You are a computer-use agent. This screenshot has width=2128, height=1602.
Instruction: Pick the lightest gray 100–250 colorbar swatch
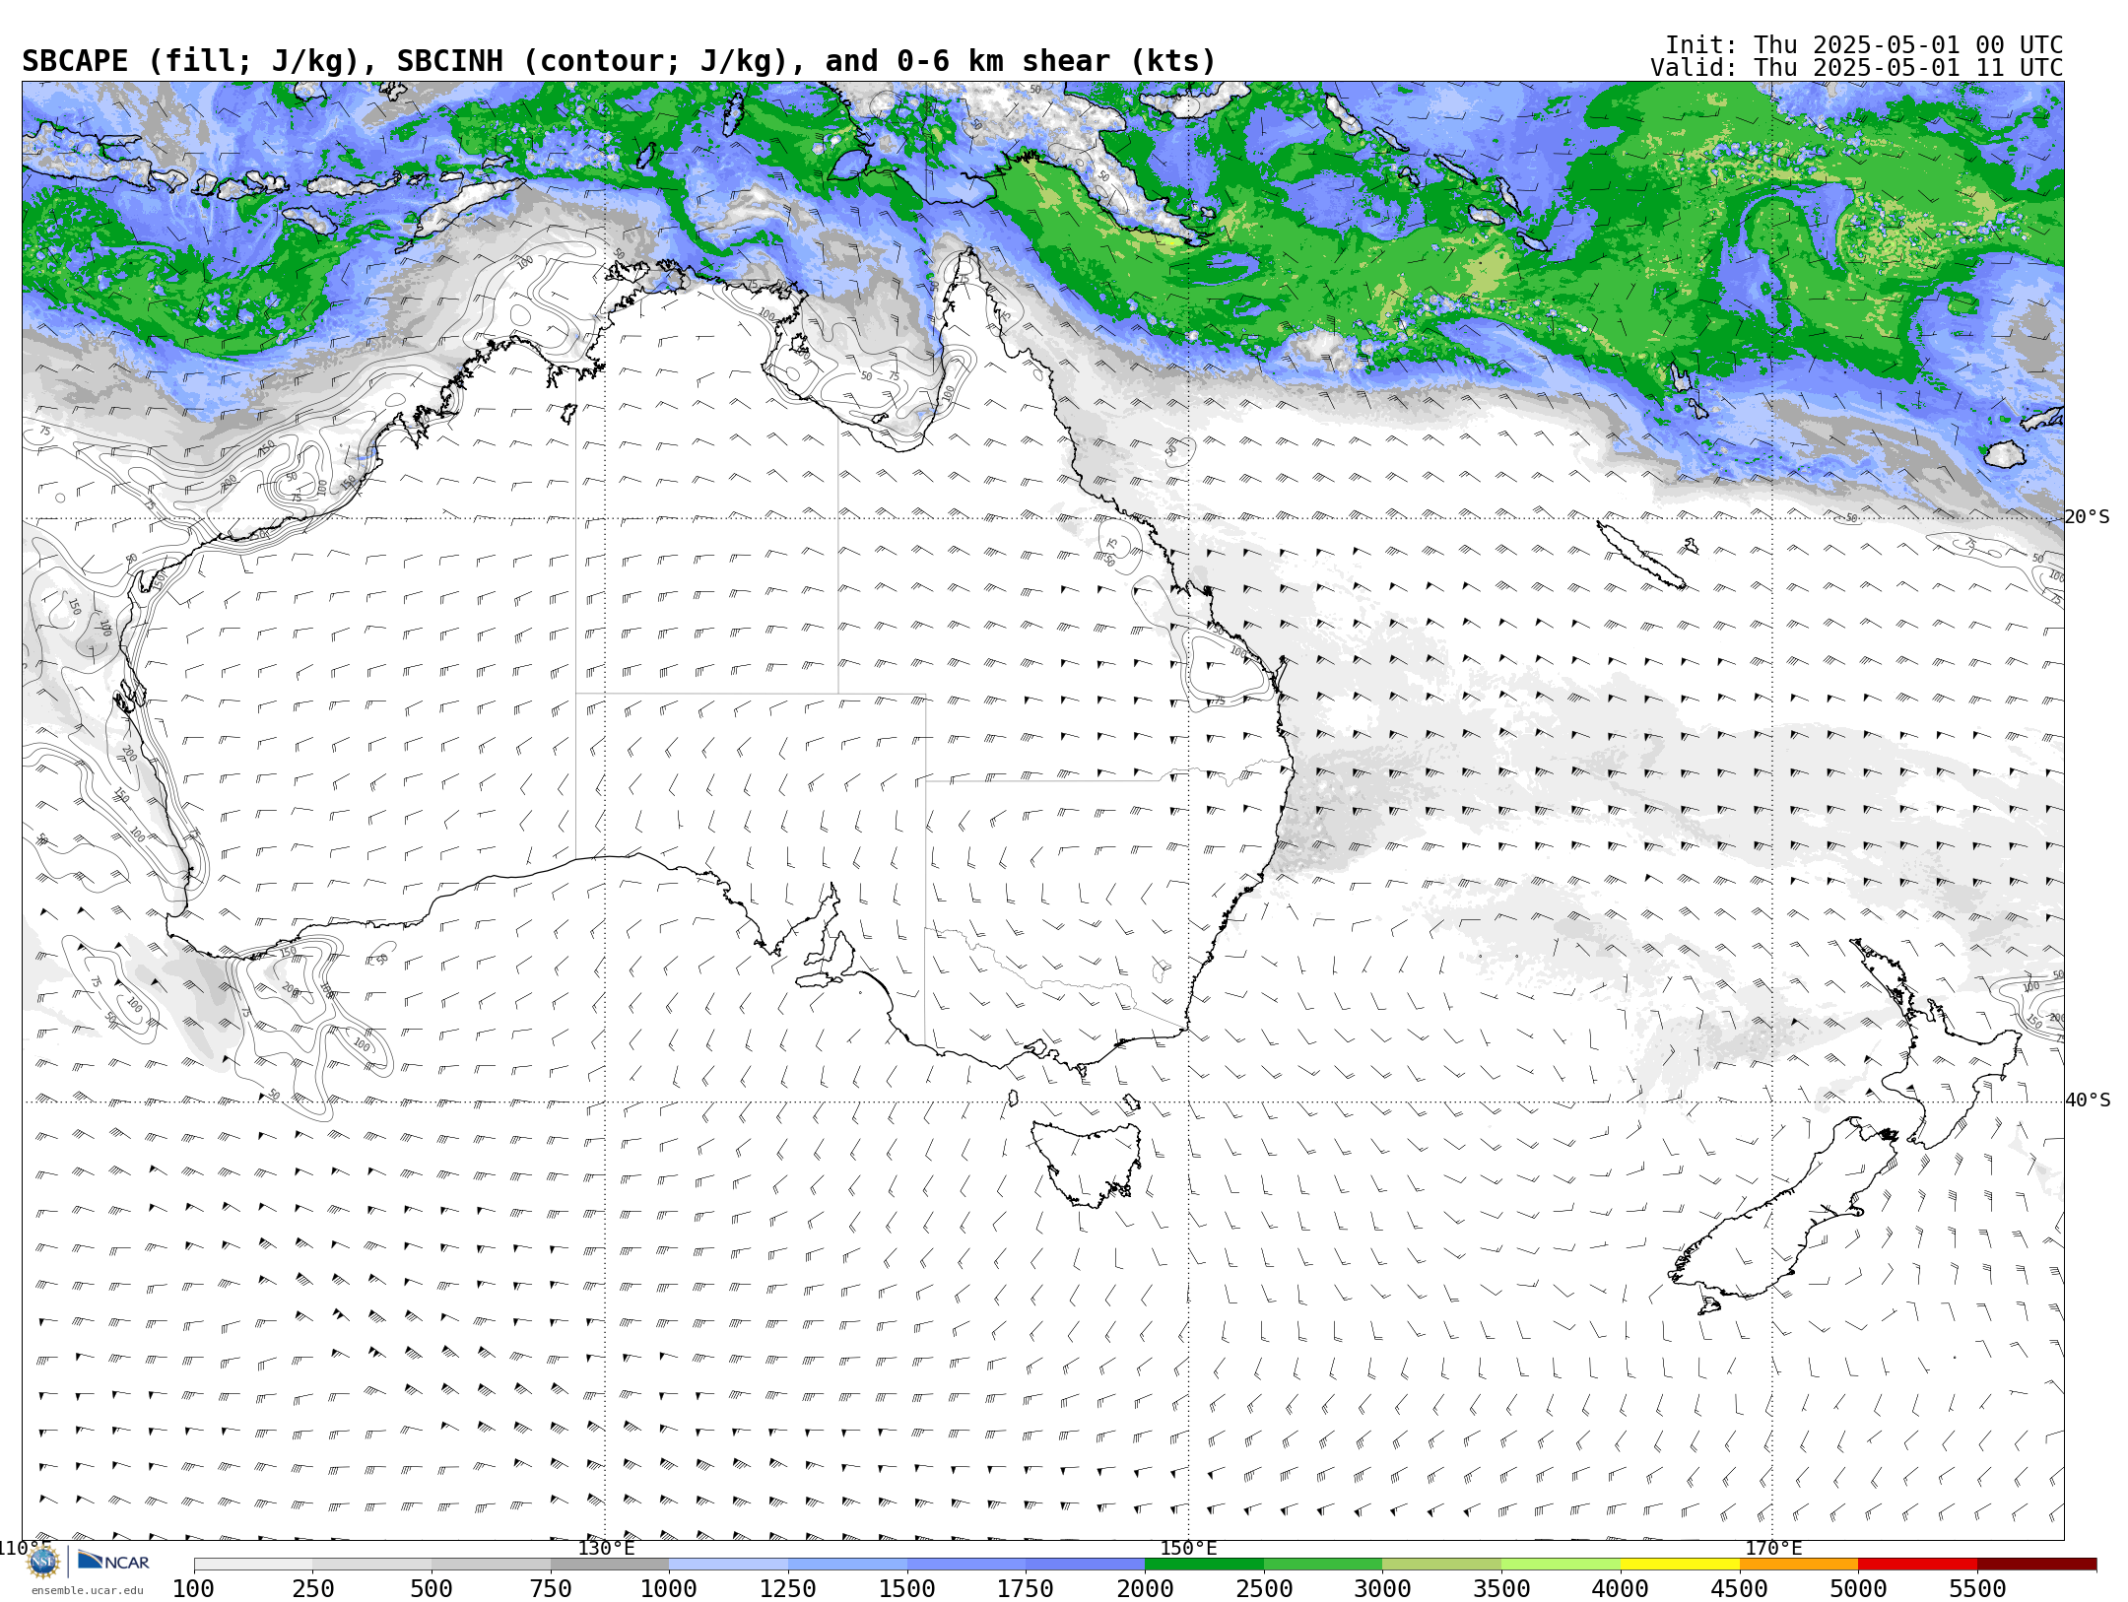[x=253, y=1565]
